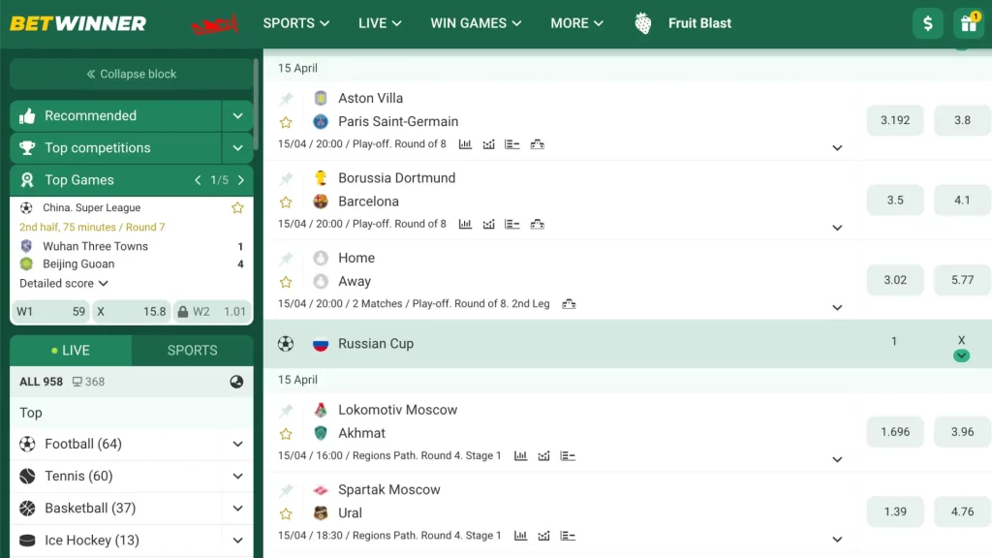
Task: Expand more markets for Borussia Dortmund match
Action: pos(837,227)
